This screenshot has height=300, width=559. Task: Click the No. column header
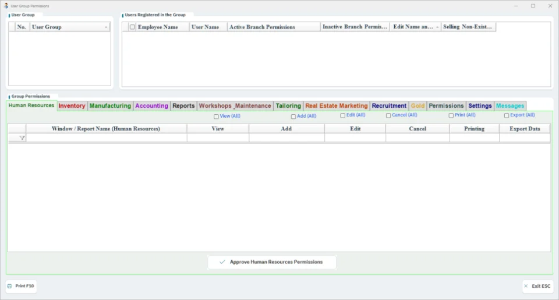22,27
